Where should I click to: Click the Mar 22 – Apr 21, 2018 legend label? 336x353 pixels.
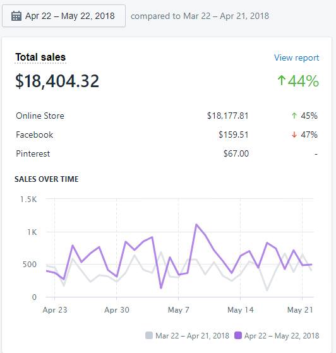coord(192,336)
